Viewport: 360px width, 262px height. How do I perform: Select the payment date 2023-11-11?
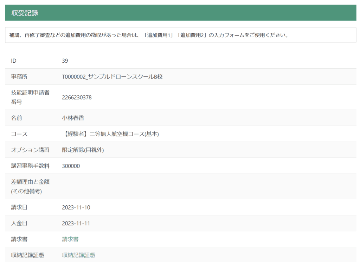point(76,223)
